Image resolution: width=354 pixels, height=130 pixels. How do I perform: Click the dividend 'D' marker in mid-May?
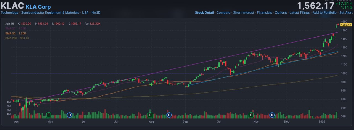click(69, 115)
